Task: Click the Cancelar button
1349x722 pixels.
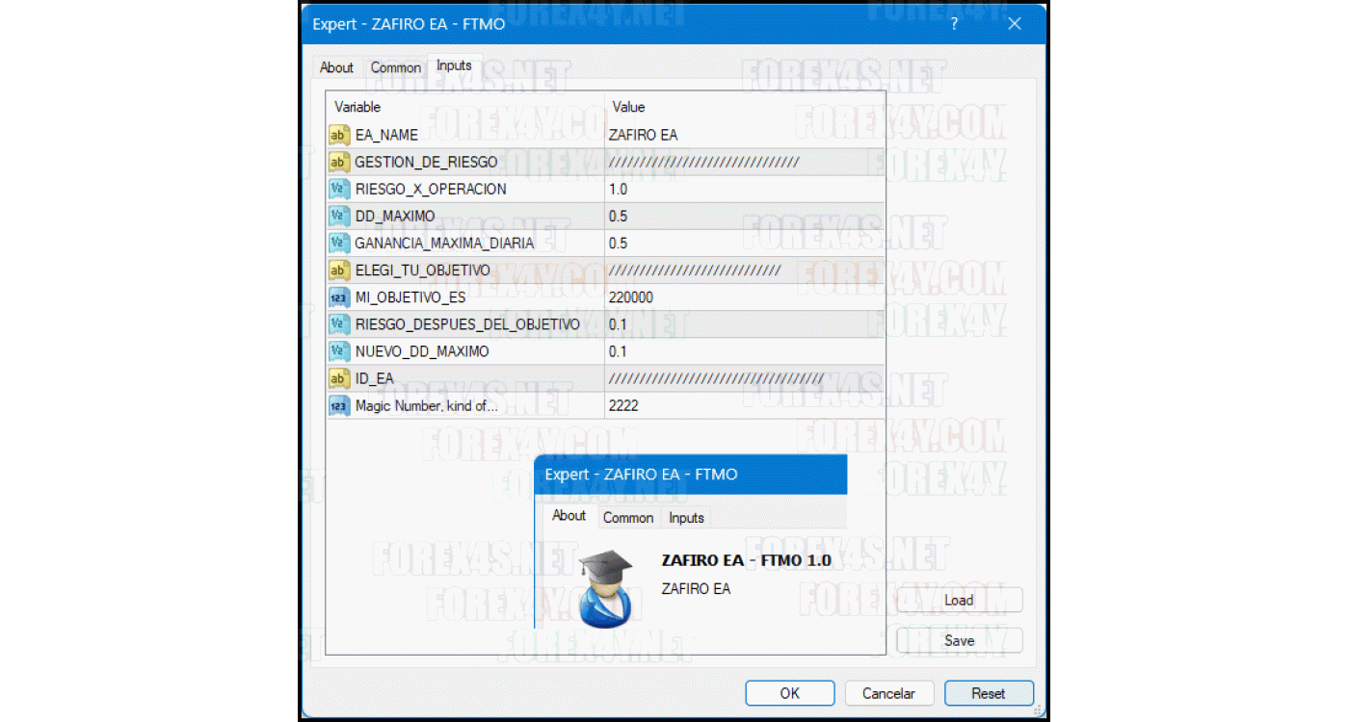Action: point(888,693)
